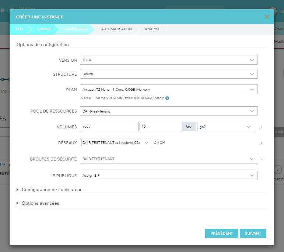Click the price info icon next to CAD / Month
The image size is (284, 252).
click(167, 98)
